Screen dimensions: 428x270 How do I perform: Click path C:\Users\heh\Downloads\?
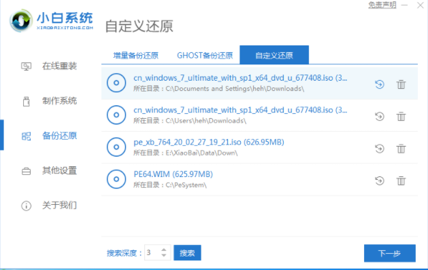(205, 121)
